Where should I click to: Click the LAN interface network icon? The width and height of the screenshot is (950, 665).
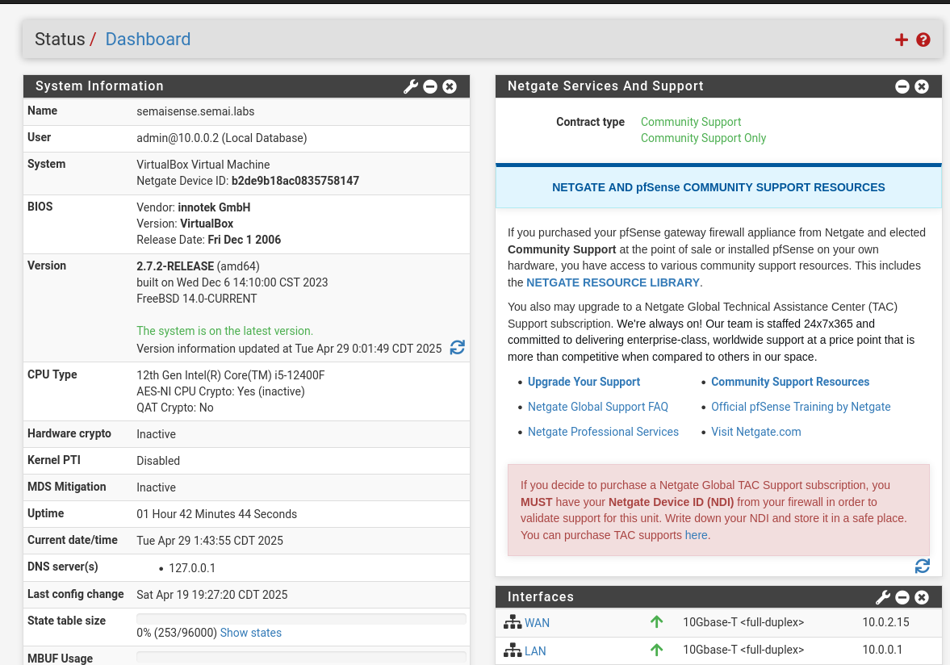(x=513, y=650)
